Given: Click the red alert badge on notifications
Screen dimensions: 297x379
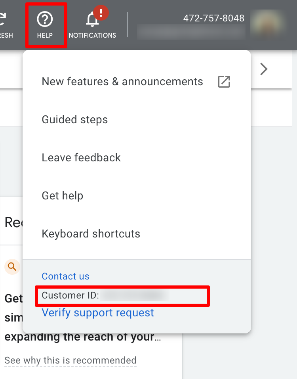Looking at the screenshot, I should coord(101,13).
